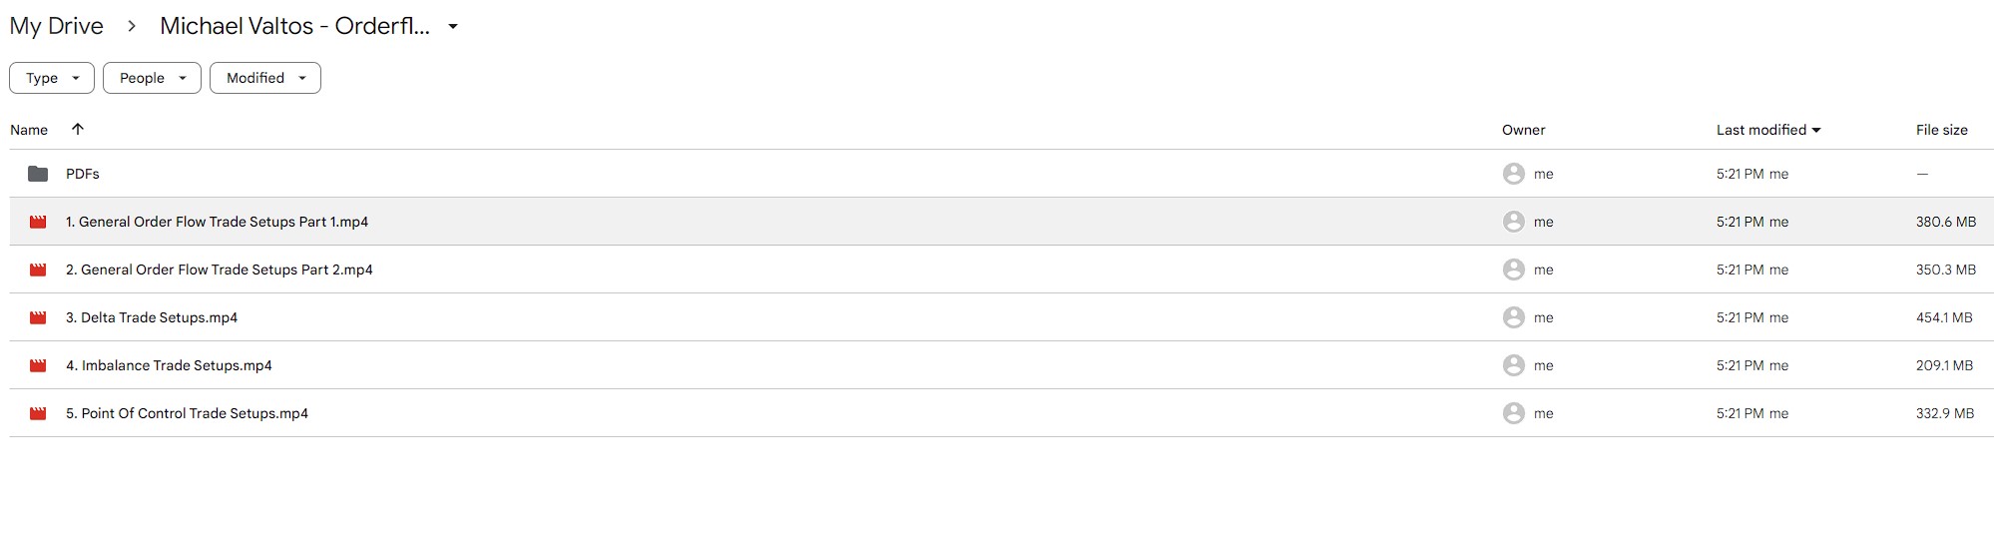
Task: Open the People filter dropdown
Action: [152, 78]
